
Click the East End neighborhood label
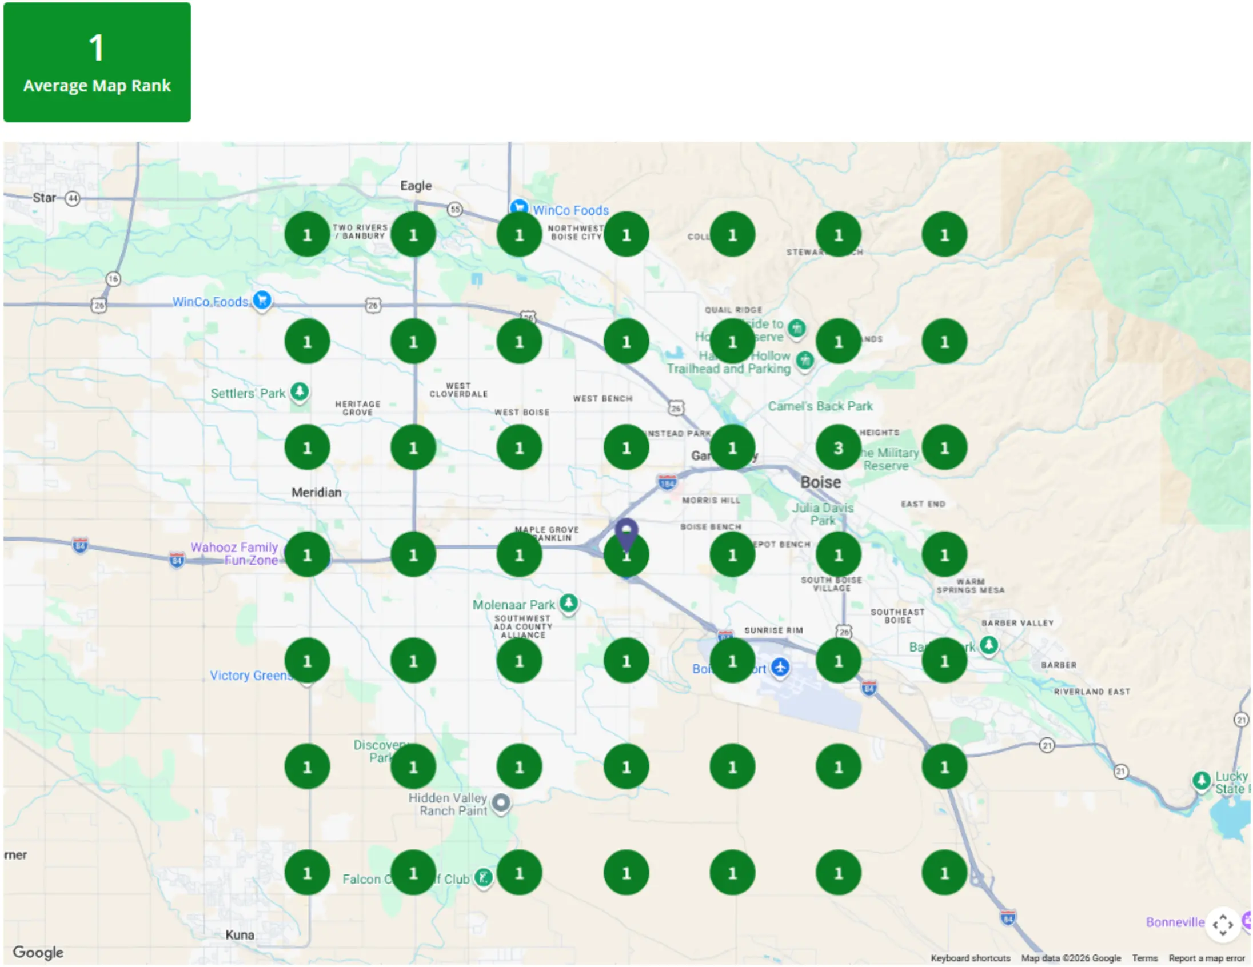[x=923, y=504]
